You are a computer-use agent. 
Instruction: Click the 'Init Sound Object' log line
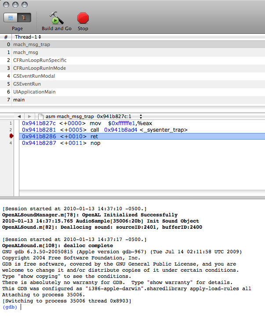click(101, 221)
